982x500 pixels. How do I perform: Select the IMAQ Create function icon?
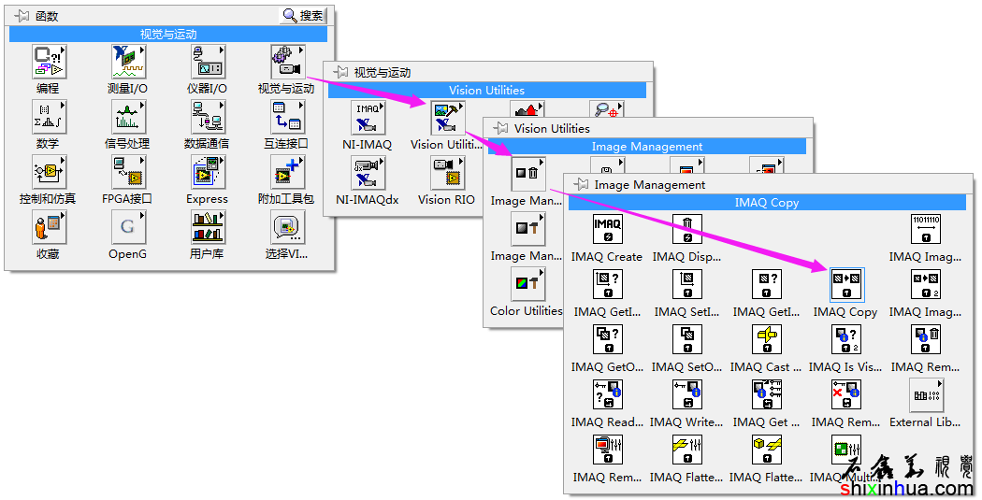tap(607, 230)
